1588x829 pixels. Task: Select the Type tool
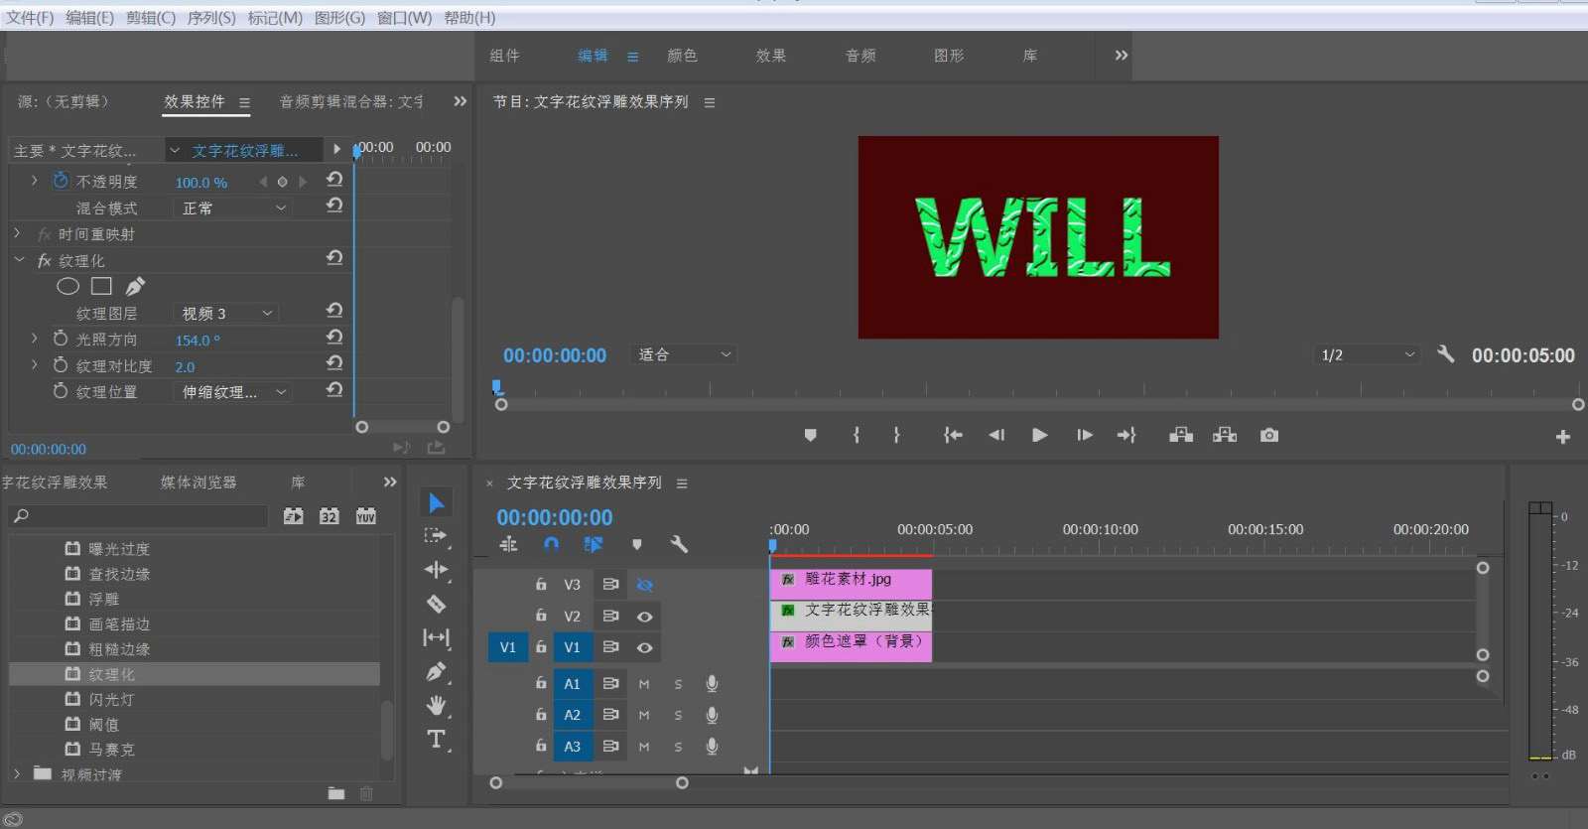[x=436, y=740]
